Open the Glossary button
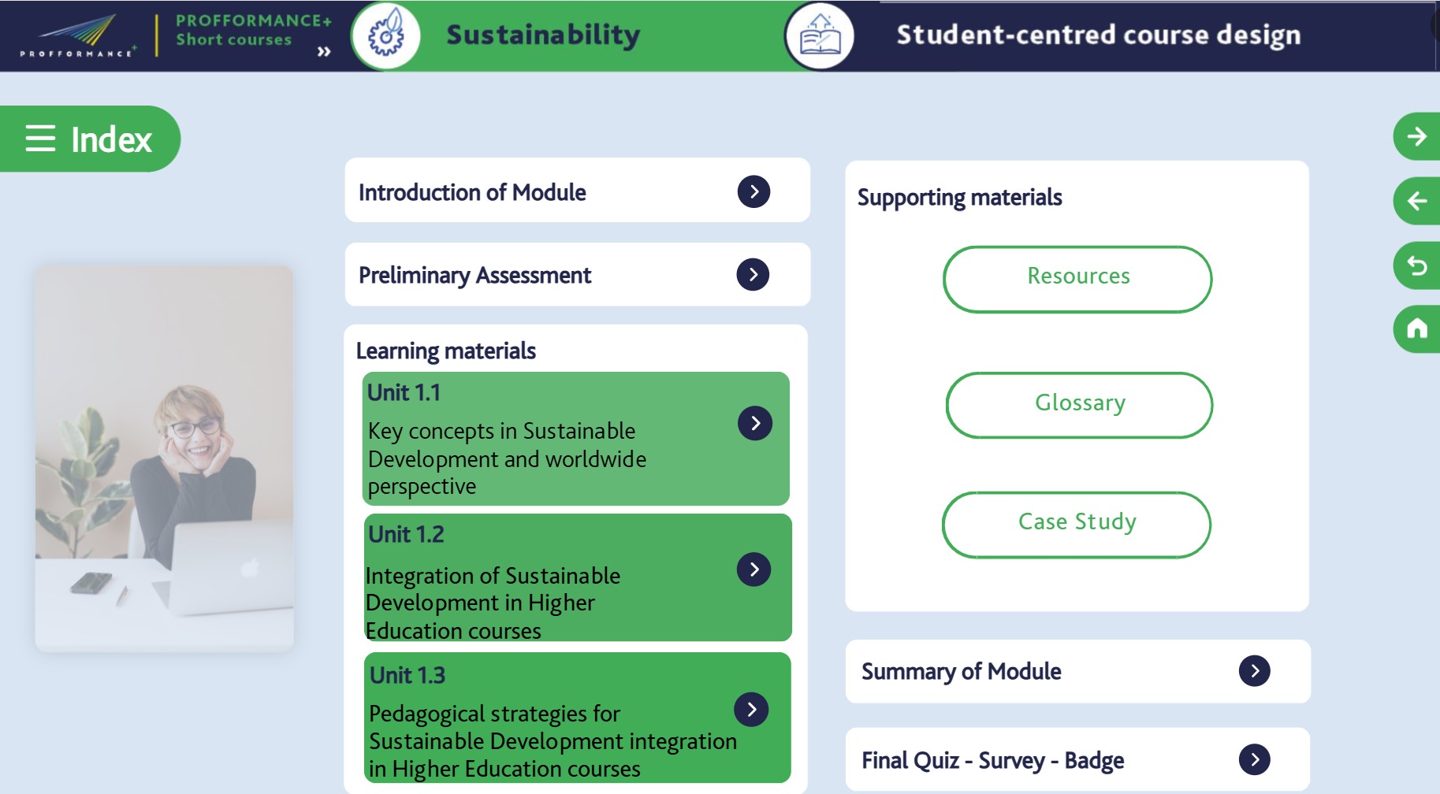Image resolution: width=1440 pixels, height=794 pixels. [1079, 405]
